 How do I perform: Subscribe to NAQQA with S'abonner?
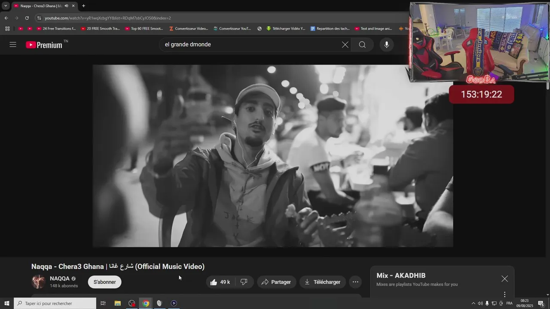105,282
